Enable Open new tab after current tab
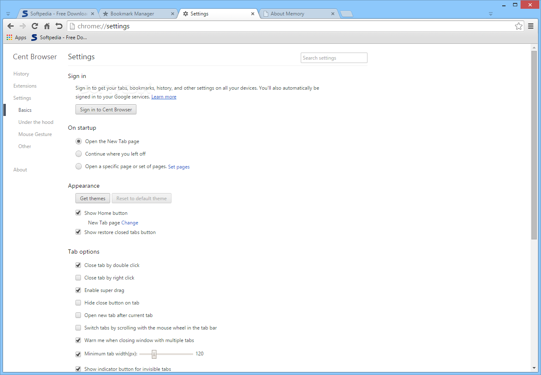This screenshot has width=541, height=375. click(x=78, y=315)
